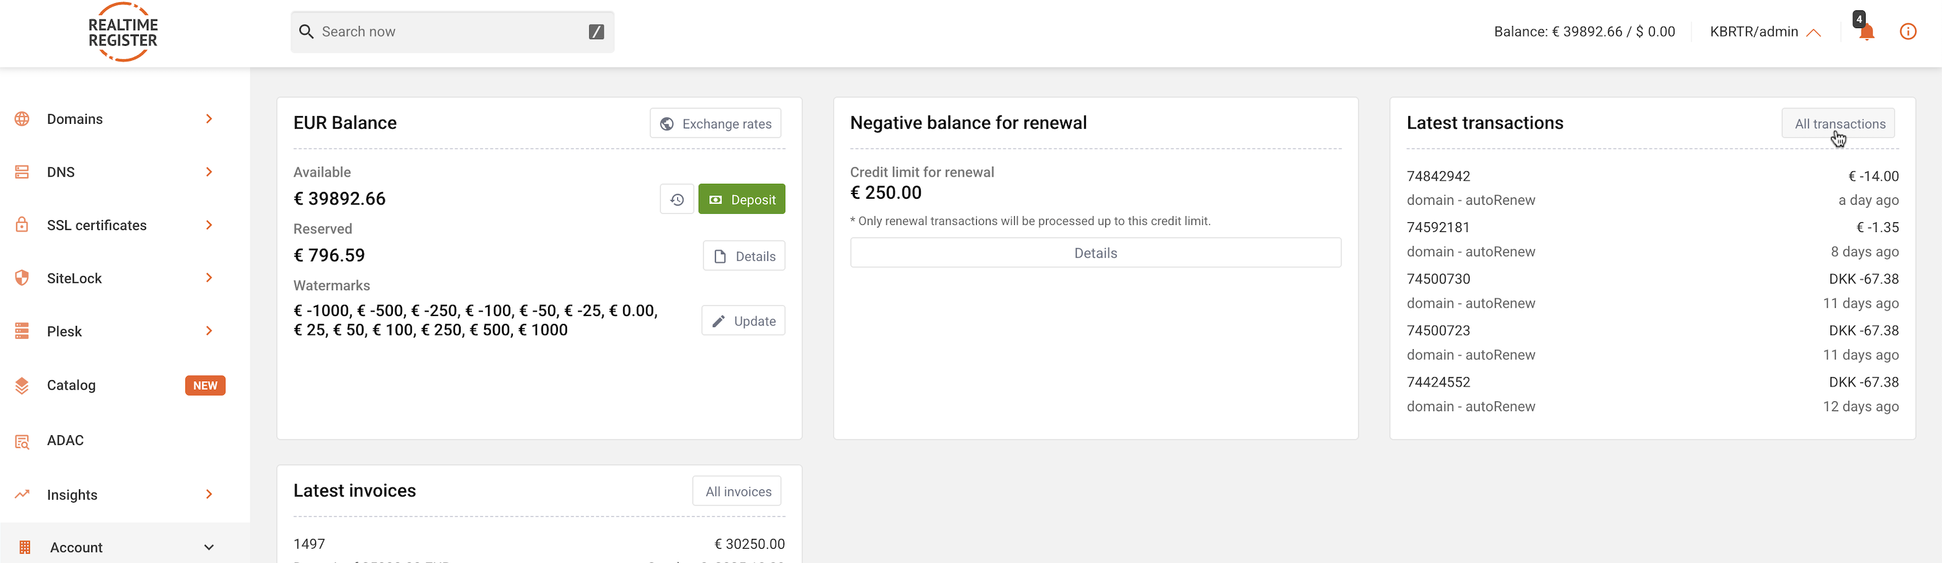Click the Domains globe icon
The image size is (1942, 563).
tap(22, 119)
